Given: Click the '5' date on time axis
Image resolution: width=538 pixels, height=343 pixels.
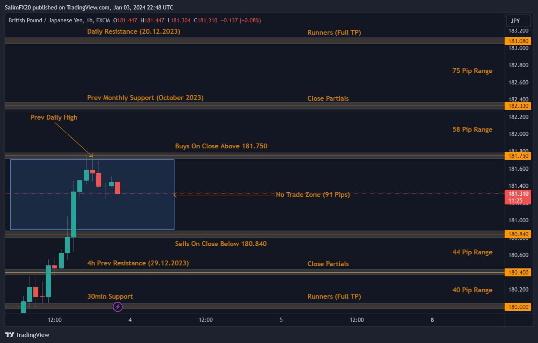Looking at the screenshot, I should pyautogui.click(x=281, y=320).
